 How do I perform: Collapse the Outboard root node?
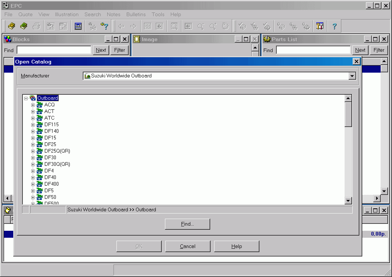[25, 98]
